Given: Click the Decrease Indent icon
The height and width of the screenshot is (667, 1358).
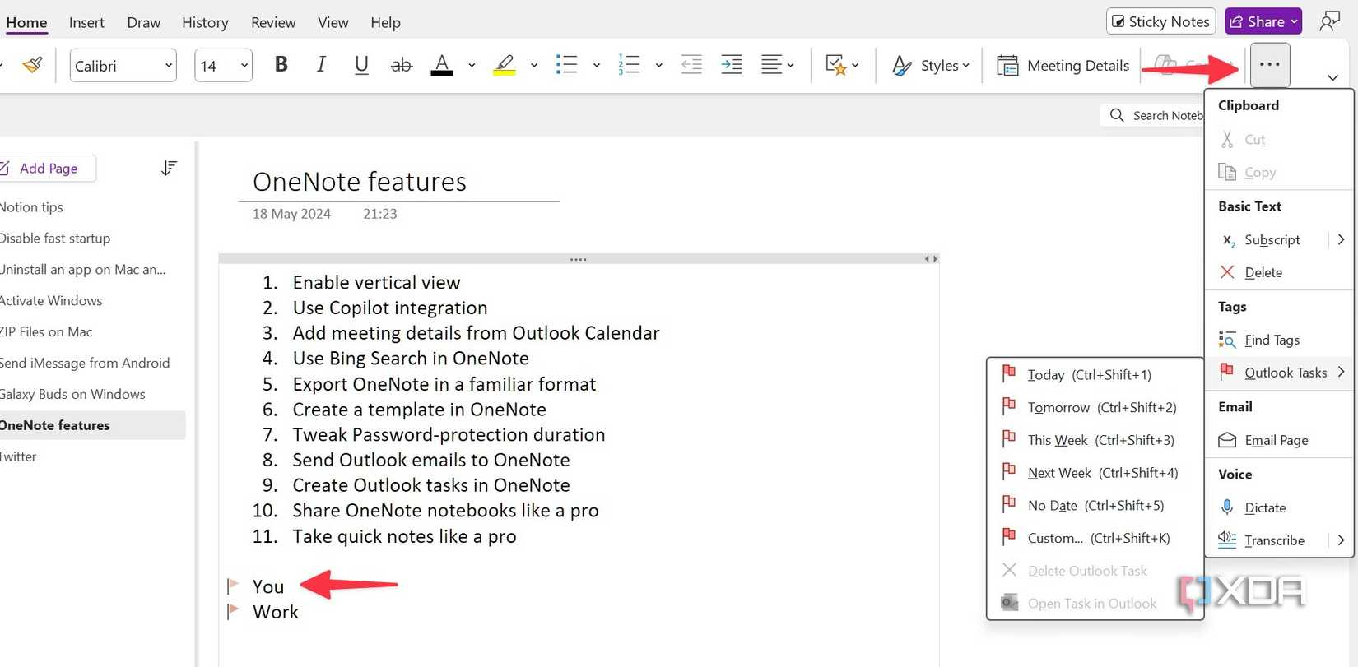Looking at the screenshot, I should pyautogui.click(x=691, y=65).
